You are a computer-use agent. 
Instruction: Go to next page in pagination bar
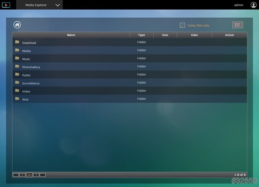36,175
